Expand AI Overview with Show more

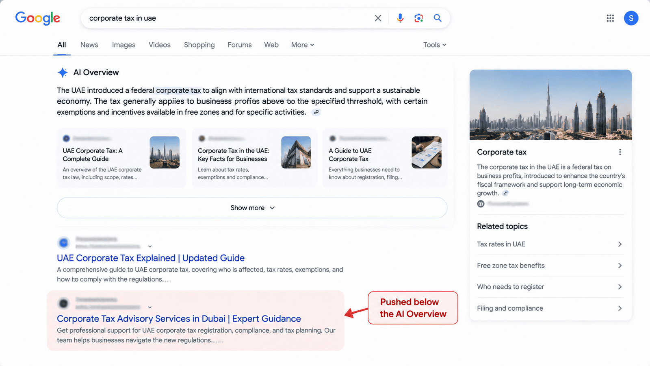[x=252, y=208]
